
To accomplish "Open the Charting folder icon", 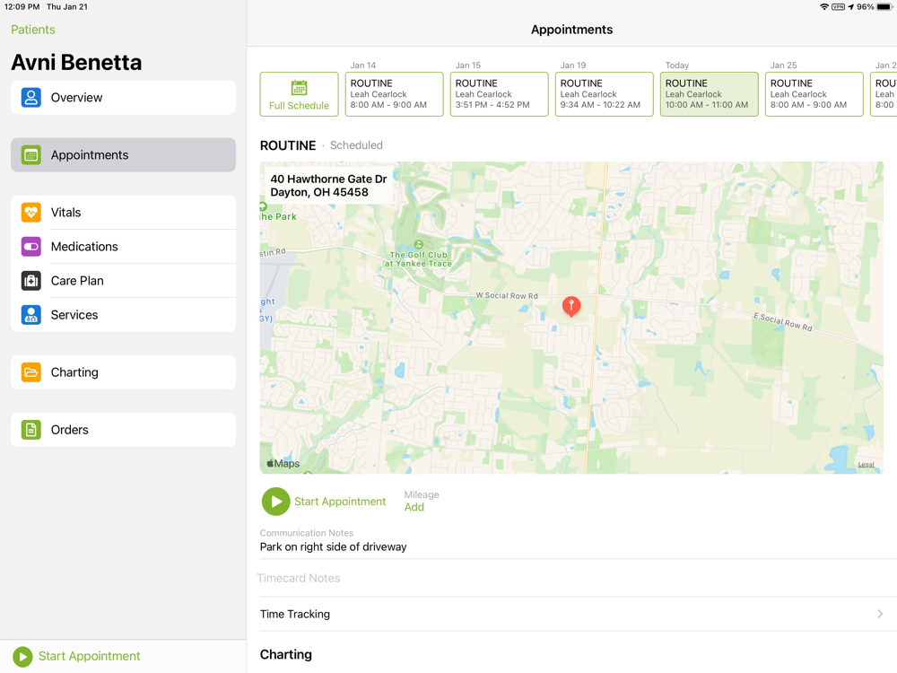I will (x=30, y=372).
